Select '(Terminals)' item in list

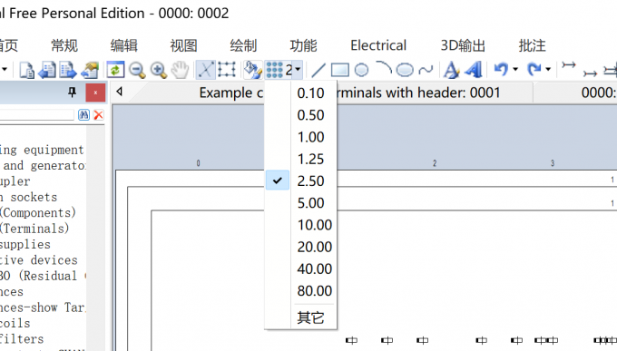click(x=34, y=229)
